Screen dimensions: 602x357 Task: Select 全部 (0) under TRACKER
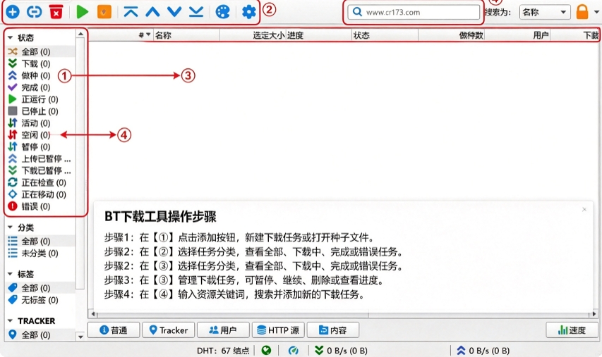[x=40, y=334]
